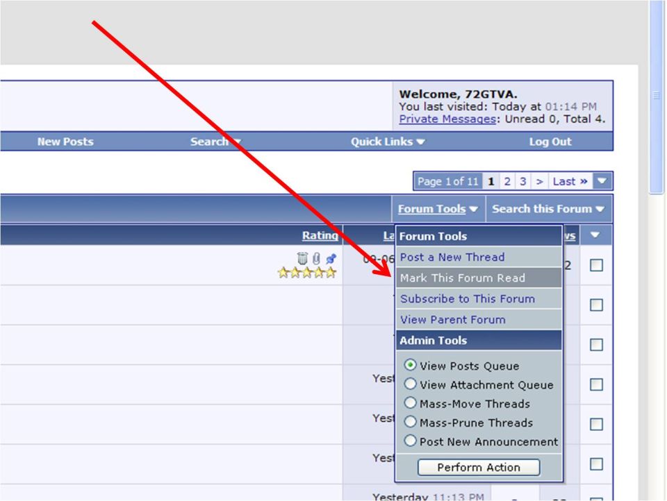Screen dimensions: 667x501
Task: Select View Posts Queue radio button
Action: [x=410, y=365]
